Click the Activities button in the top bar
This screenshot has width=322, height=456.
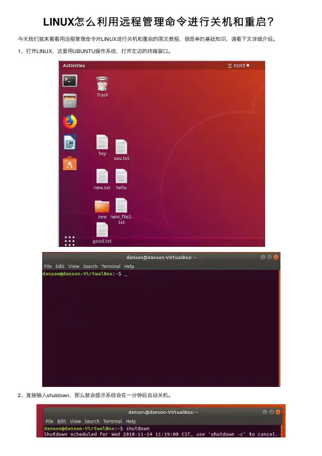coord(74,66)
